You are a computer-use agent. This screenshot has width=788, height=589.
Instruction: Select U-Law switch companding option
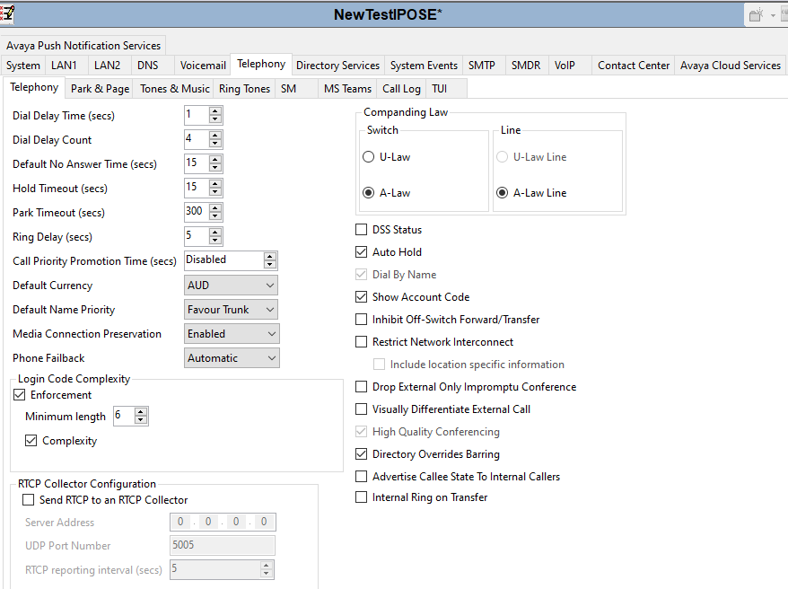coord(368,157)
